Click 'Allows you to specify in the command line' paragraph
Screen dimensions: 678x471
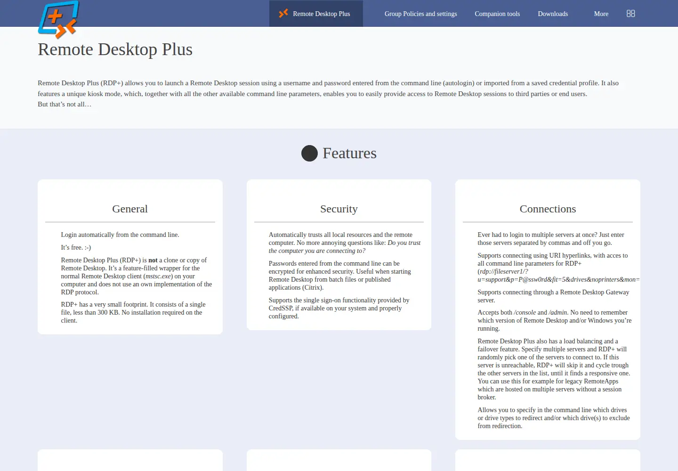(554, 418)
